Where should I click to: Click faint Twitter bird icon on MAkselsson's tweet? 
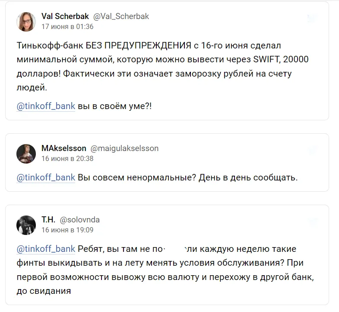click(312, 150)
